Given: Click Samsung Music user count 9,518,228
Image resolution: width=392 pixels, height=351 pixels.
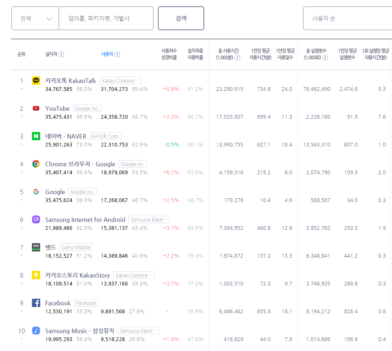Looking at the screenshot, I should 113,339.
